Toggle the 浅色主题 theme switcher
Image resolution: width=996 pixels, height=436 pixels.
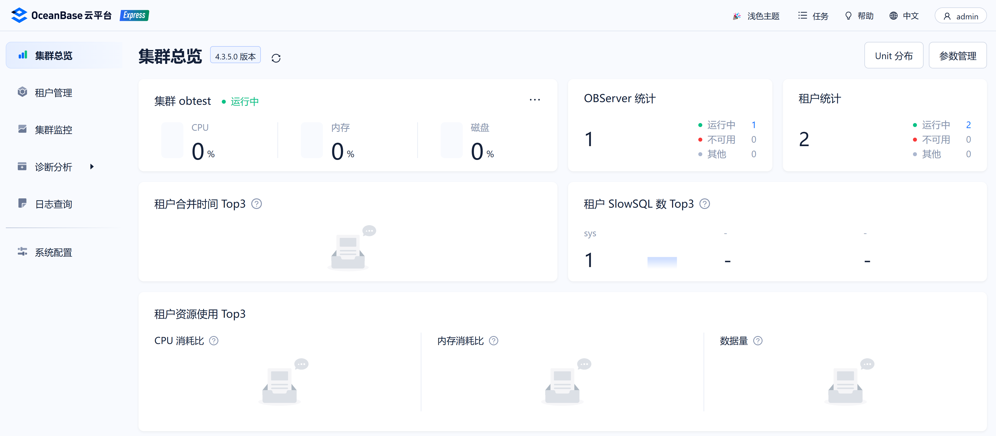click(x=756, y=16)
